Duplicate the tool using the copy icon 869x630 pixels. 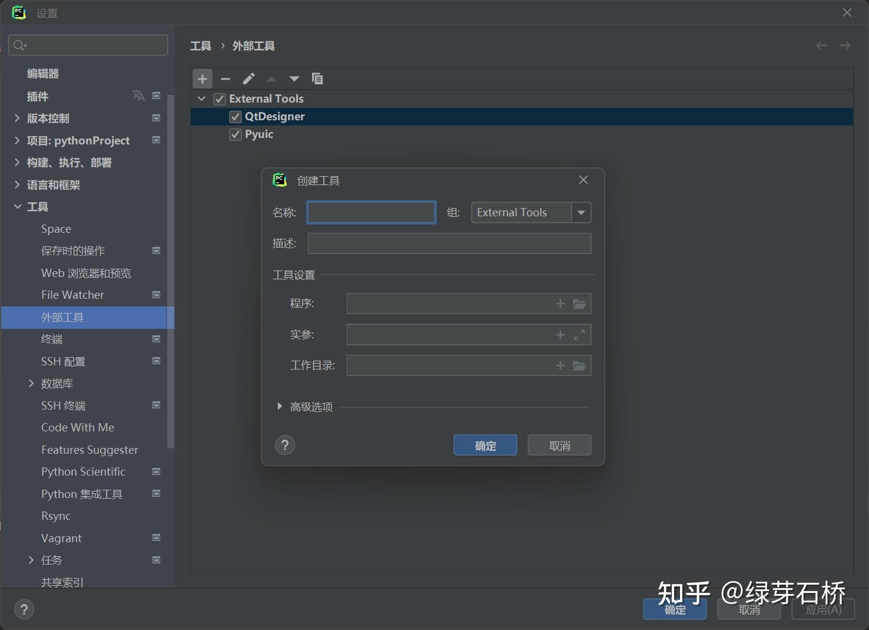coord(317,78)
